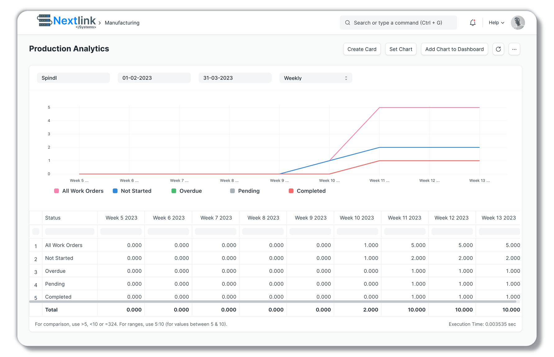The width and height of the screenshot is (554, 357).
Task: Select the Overdue table row label
Action: pos(55,271)
